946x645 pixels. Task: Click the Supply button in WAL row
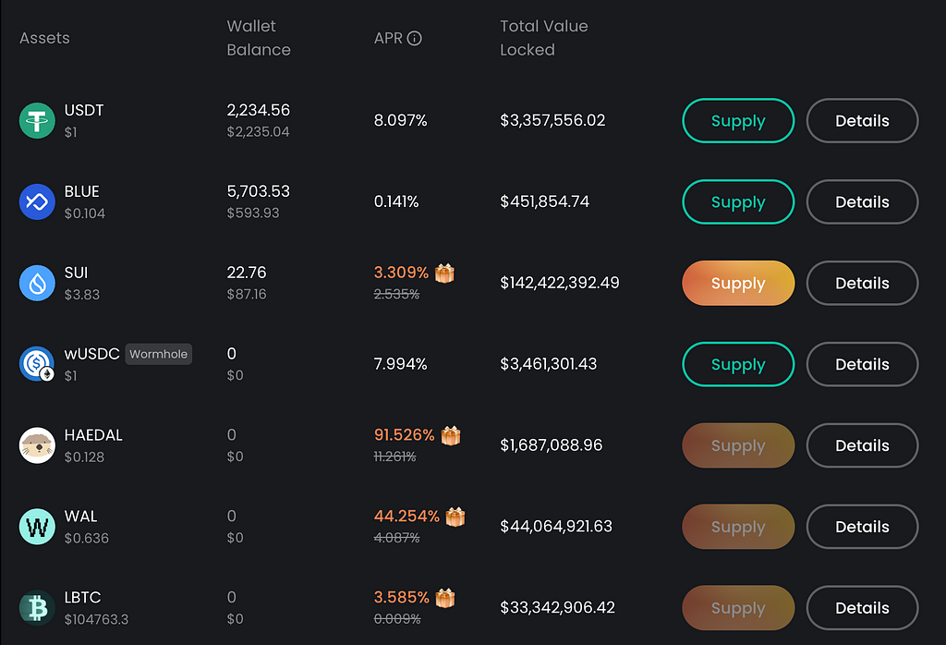[738, 526]
